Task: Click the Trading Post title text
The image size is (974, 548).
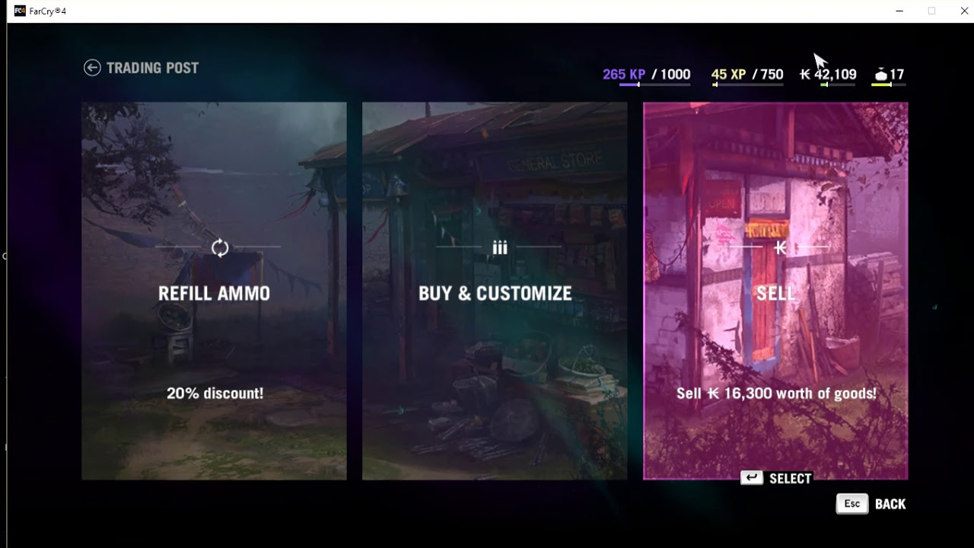Action: [152, 68]
